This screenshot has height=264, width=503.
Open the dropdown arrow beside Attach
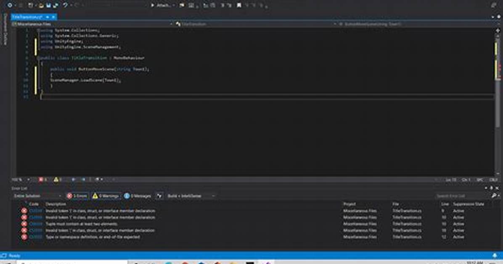174,5
